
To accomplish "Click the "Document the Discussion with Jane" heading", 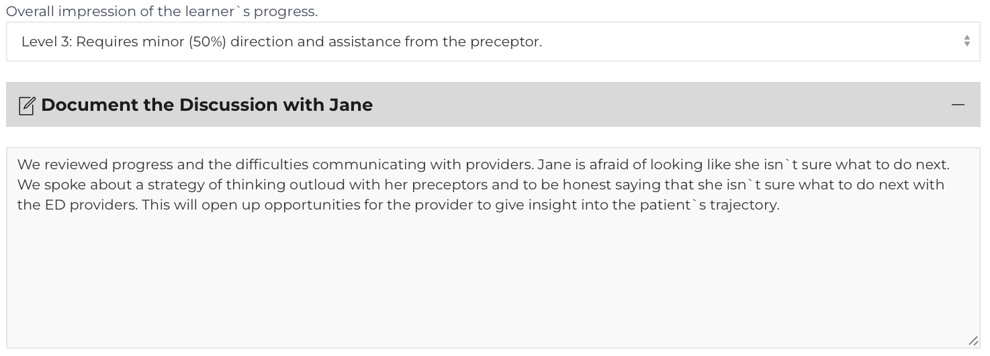I will pyautogui.click(x=207, y=105).
